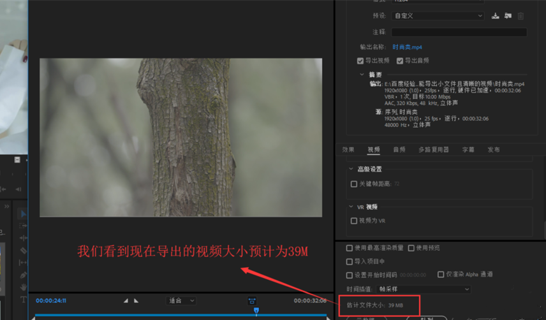
Task: Select the Pen tool in toolbar
Action: click(24, 275)
